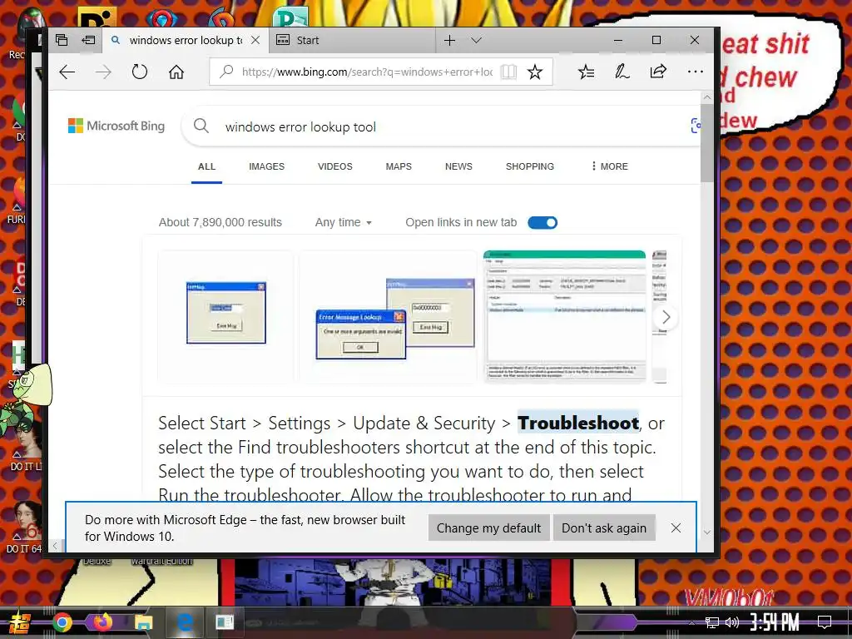Click the scrollbar up arrow
The image size is (852, 639).
click(706, 97)
